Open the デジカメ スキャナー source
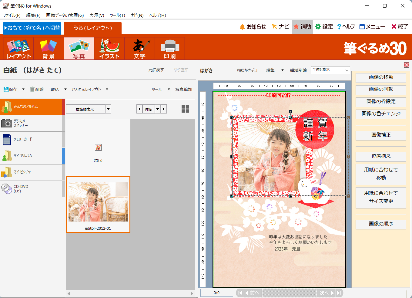Viewport: 412px width, 298px height. pyautogui.click(x=32, y=123)
